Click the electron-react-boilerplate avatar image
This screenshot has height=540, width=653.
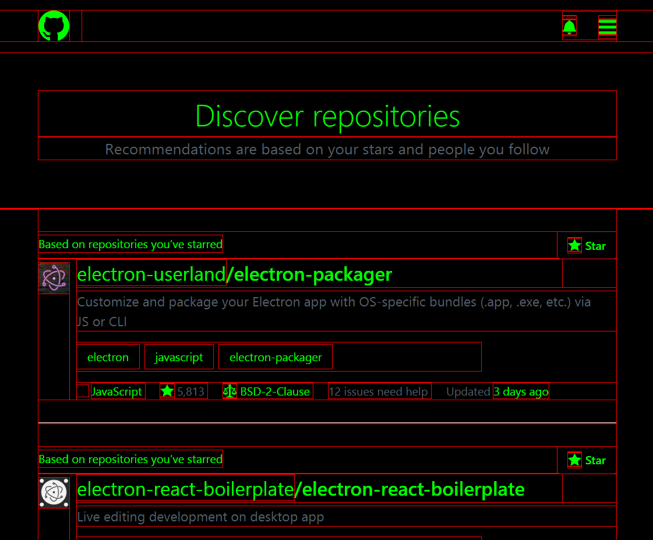click(x=54, y=493)
